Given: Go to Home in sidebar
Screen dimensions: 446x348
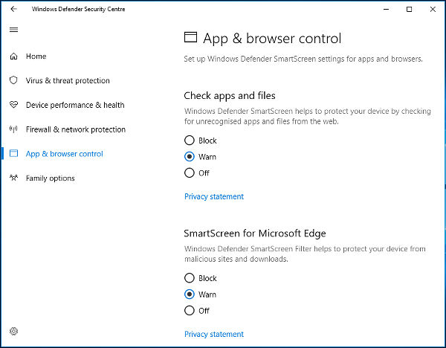Looking at the screenshot, I should pyautogui.click(x=36, y=57).
